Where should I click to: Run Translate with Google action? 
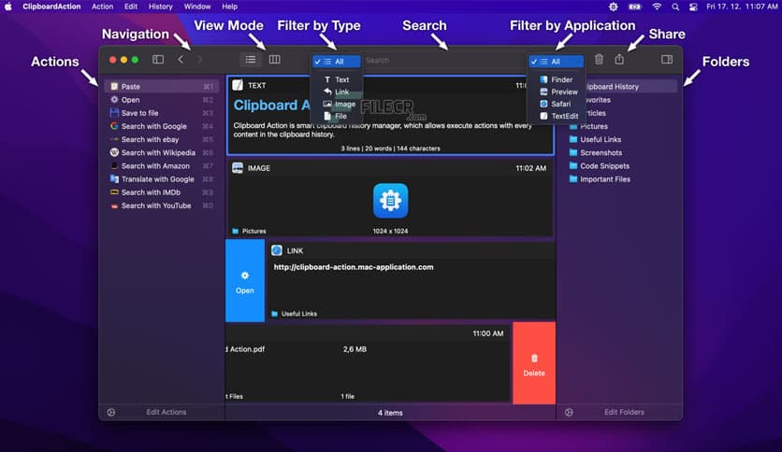click(162, 179)
